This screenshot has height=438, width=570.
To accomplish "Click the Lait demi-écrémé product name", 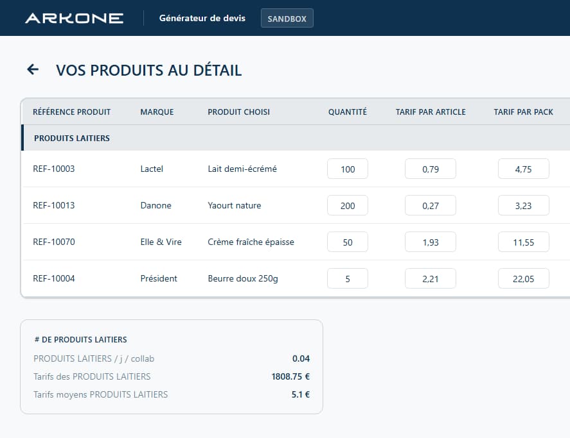I will click(242, 169).
